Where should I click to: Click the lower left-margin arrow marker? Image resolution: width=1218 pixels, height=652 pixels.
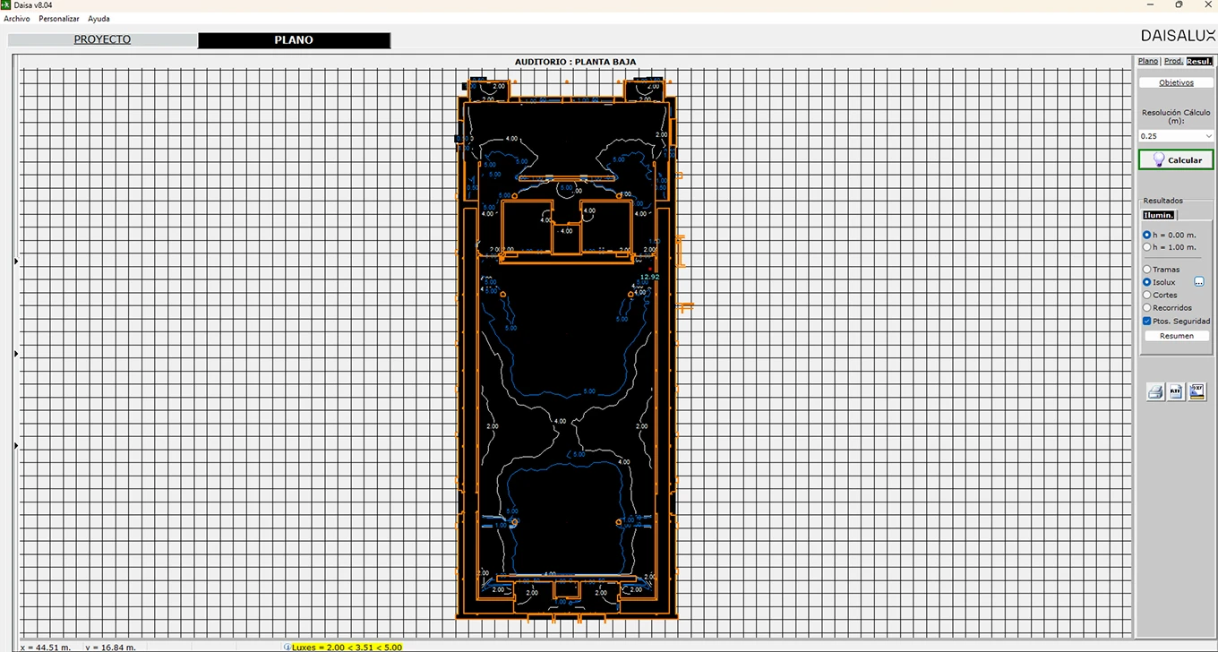(16, 445)
